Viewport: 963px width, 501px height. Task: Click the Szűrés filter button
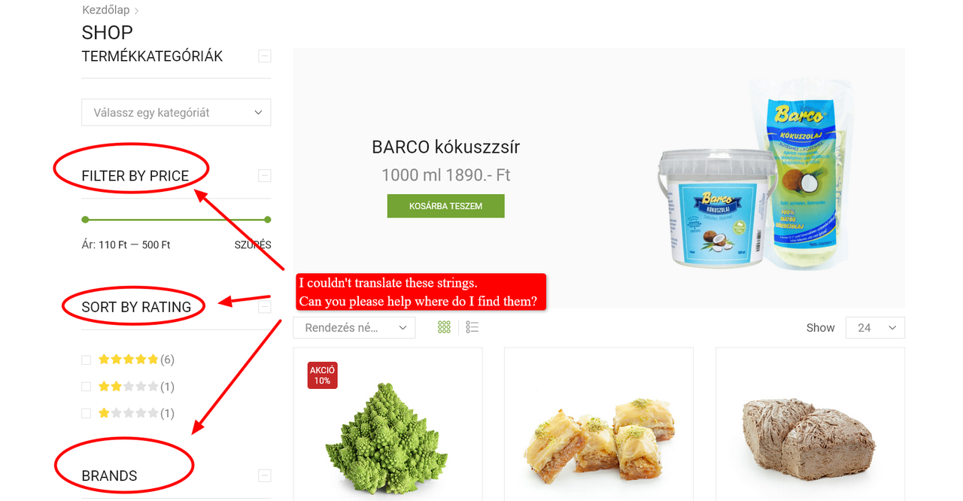[253, 244]
